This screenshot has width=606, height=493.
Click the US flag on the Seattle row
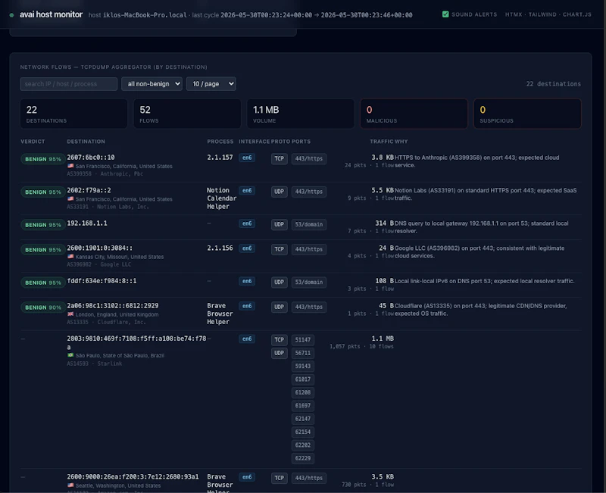tap(70, 485)
